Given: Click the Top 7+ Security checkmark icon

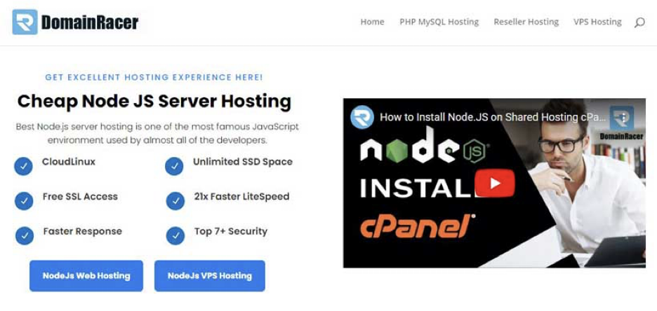Looking at the screenshot, I should point(175,235).
